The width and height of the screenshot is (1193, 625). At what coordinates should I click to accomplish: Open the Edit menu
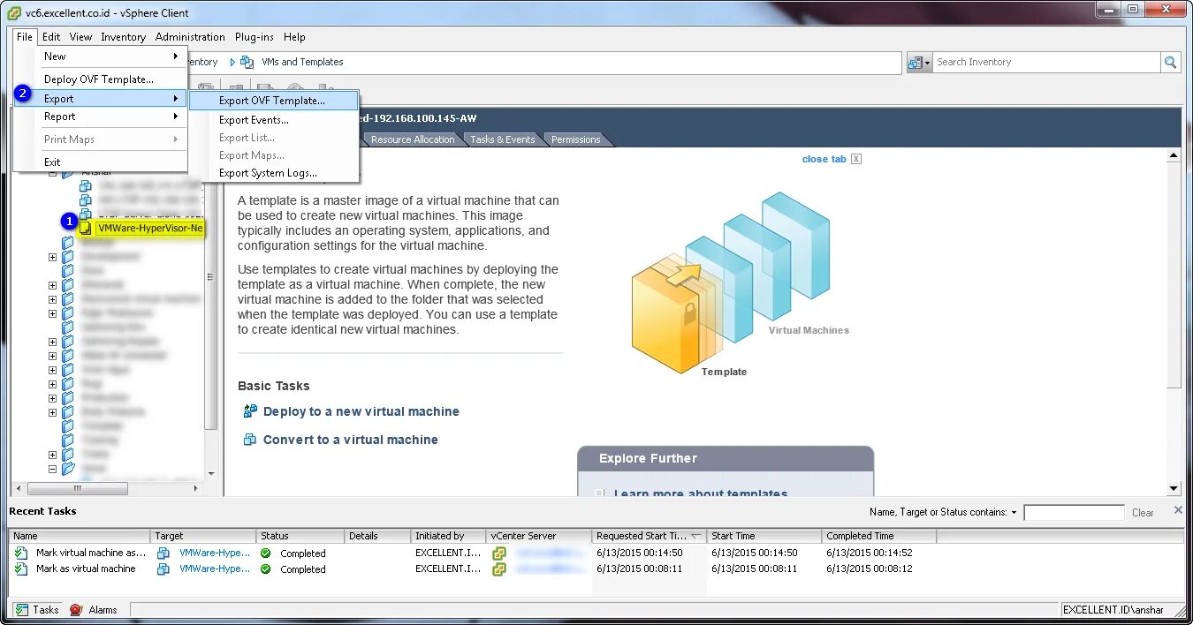[x=51, y=37]
